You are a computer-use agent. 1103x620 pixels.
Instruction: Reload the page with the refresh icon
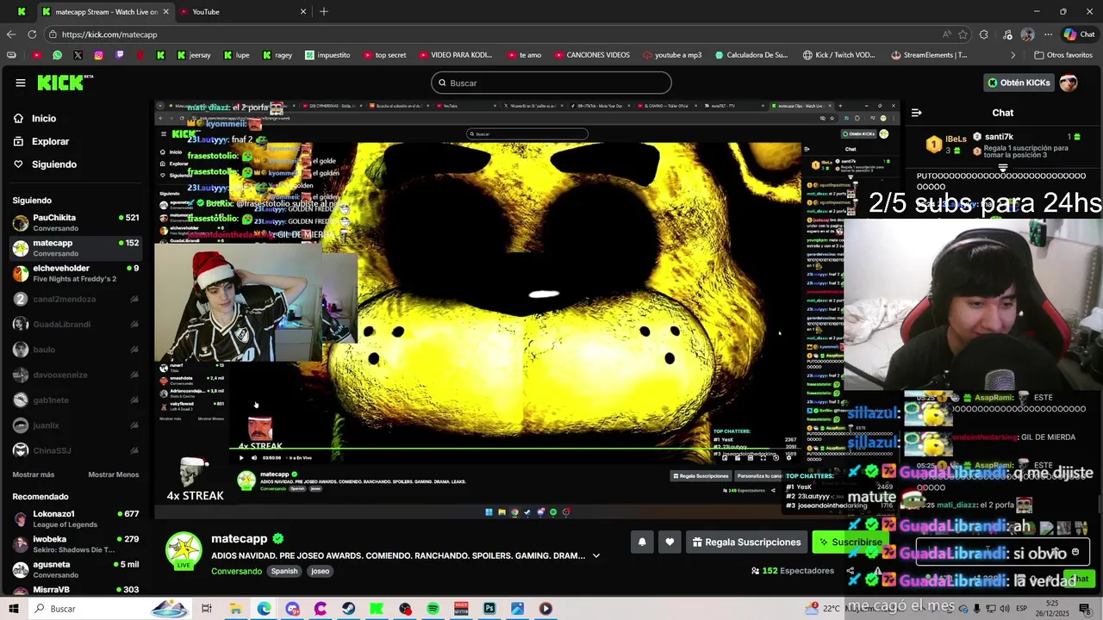[x=32, y=34]
